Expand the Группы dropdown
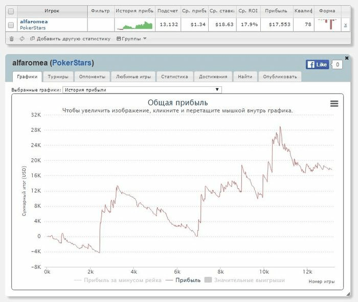Screen dimensions: 358x302 click(131, 39)
